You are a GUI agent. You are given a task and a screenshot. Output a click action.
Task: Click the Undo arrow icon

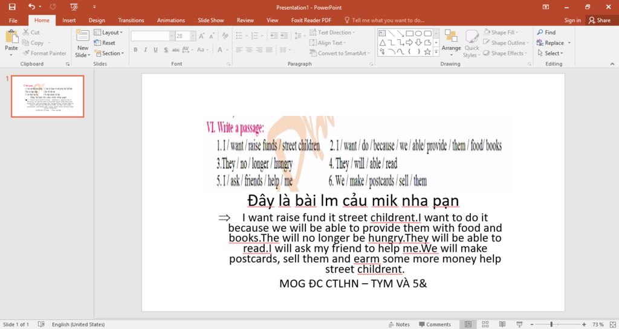point(31,7)
